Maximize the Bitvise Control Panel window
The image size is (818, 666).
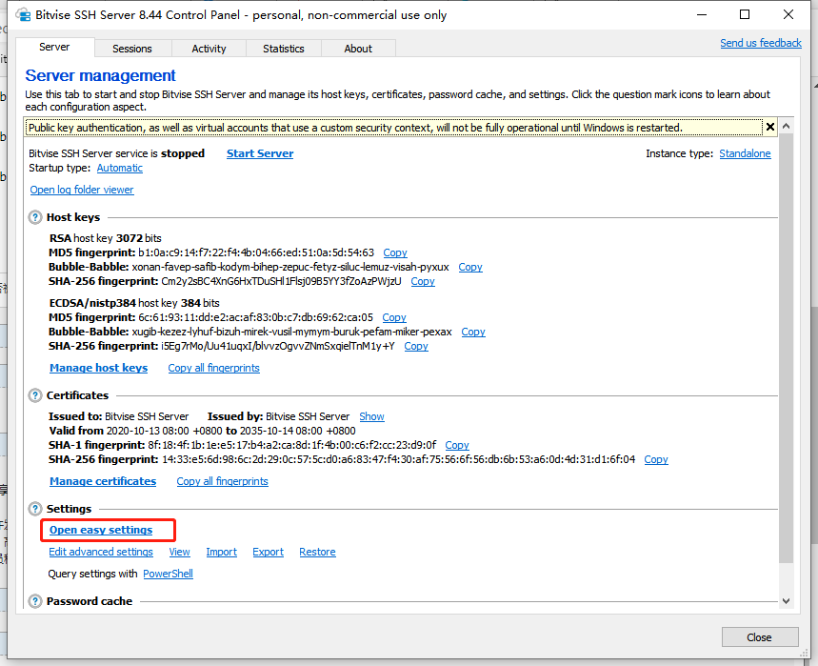745,14
